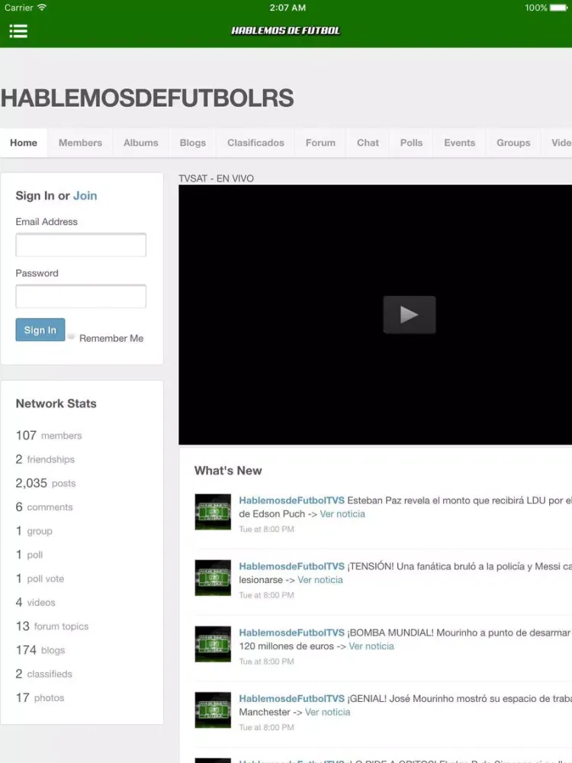The image size is (572, 763).
Task: Select the Home tab
Action: tap(24, 143)
